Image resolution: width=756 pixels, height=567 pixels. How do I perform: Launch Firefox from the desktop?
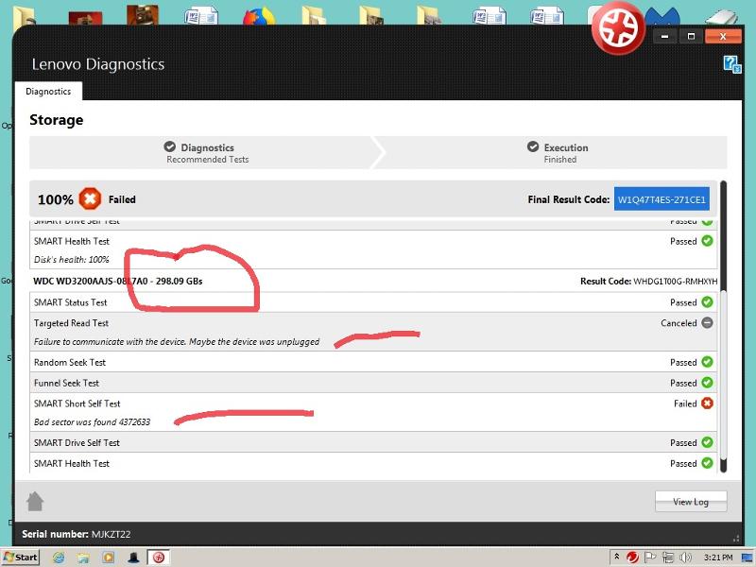pos(257,11)
